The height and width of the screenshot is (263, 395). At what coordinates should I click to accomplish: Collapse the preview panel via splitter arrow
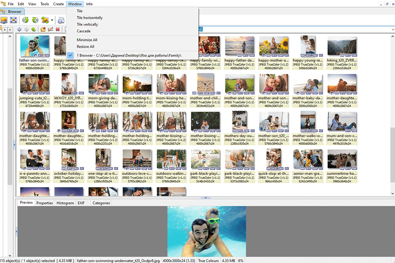[204, 198]
